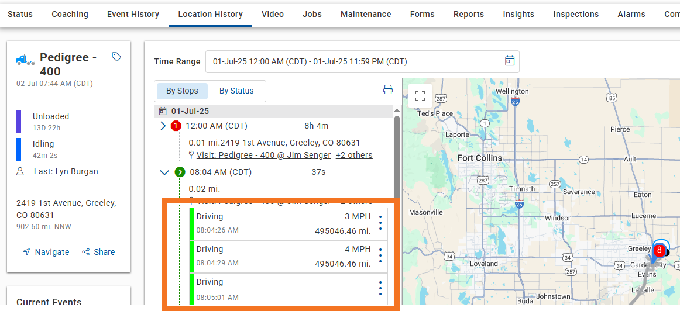680x311 pixels.
Task: Click the Share link
Action: 98,252
